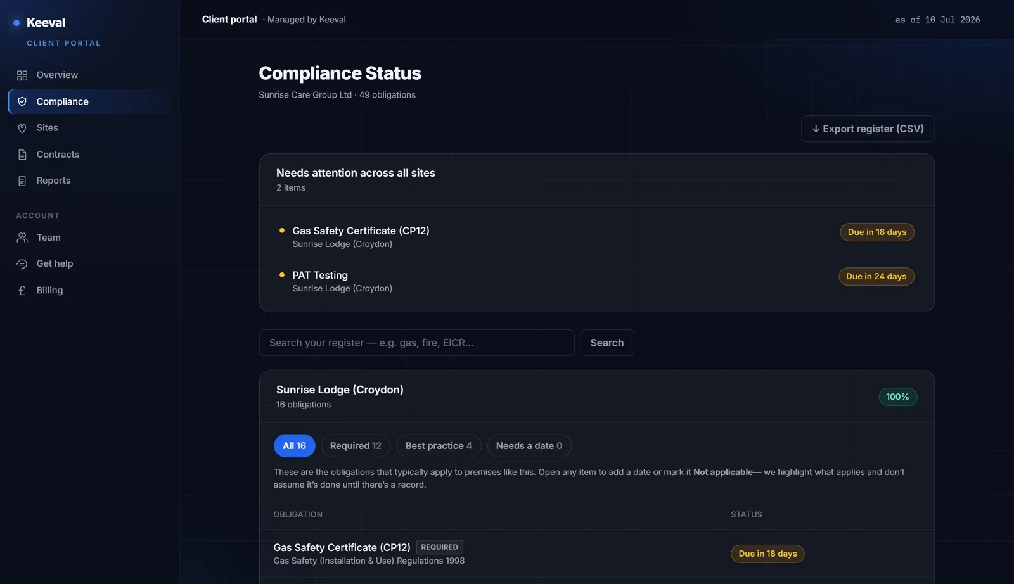Click the Billing pound sign icon
Screen dimensions: 1014x584
[x=22, y=291]
